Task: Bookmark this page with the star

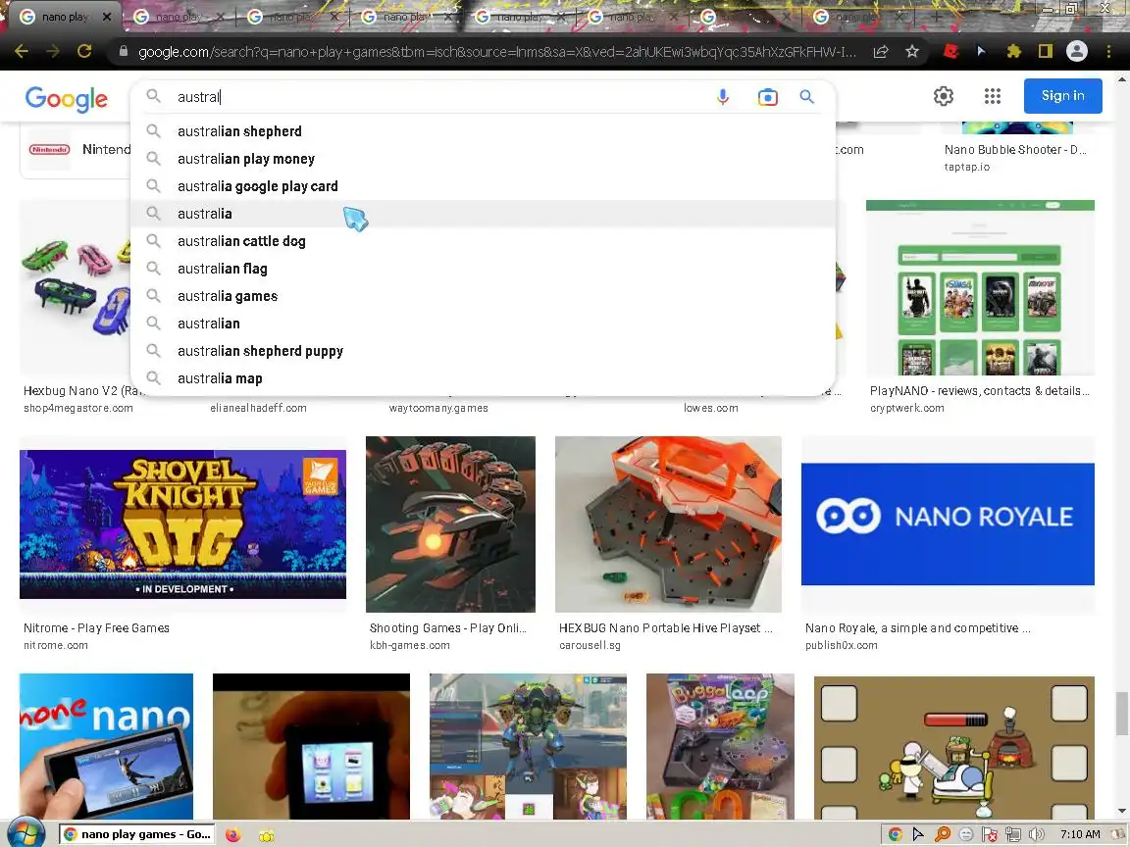Action: pos(911,51)
